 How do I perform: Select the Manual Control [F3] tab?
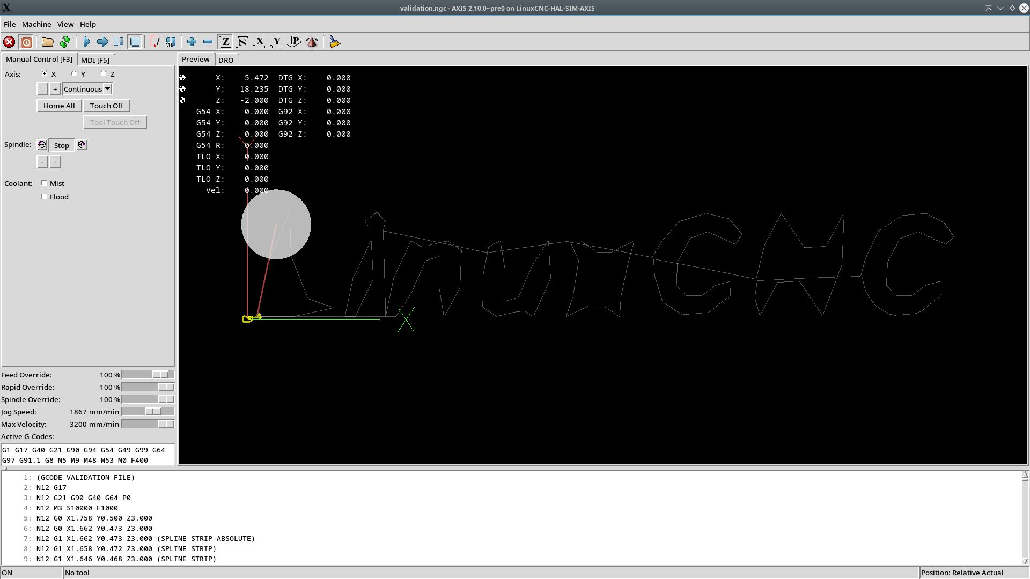click(x=39, y=59)
